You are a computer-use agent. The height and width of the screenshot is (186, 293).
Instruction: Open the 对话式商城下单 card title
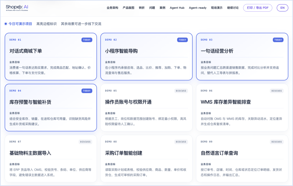click(x=26, y=51)
